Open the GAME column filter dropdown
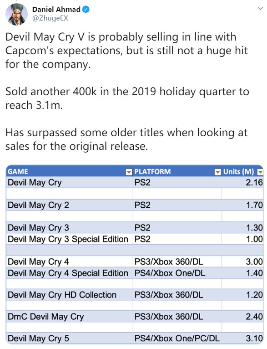This screenshot has width=267, height=349. tap(129, 172)
